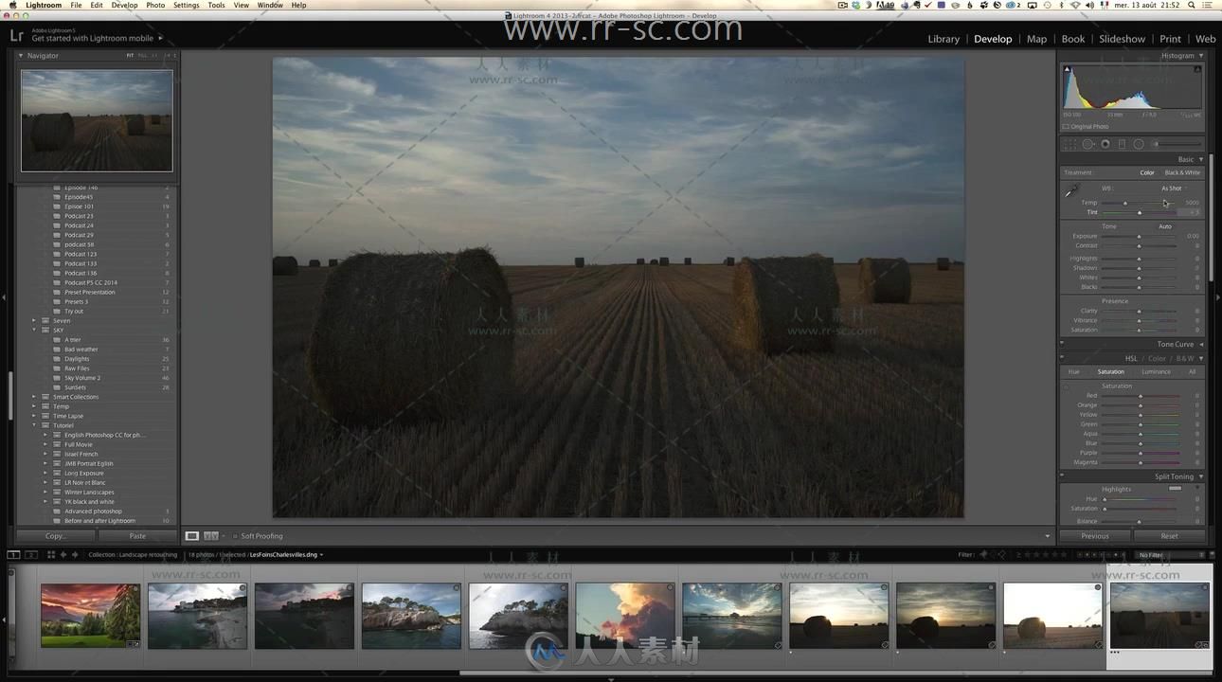The width and height of the screenshot is (1222, 682).
Task: Collapse the Histogram panel
Action: (1201, 56)
